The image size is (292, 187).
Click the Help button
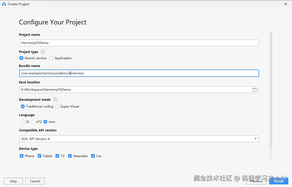(x=13, y=181)
